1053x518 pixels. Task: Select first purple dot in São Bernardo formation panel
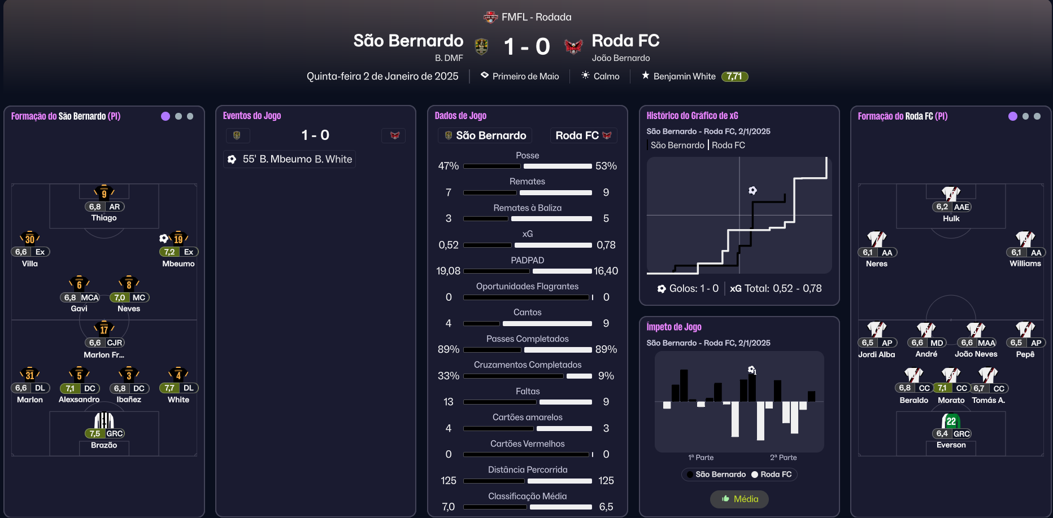point(166,116)
